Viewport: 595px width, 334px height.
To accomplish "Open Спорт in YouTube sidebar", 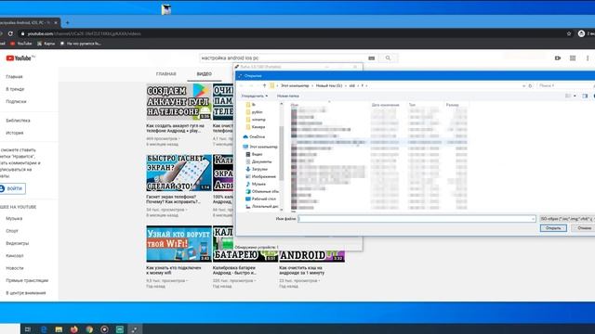I will (x=12, y=231).
